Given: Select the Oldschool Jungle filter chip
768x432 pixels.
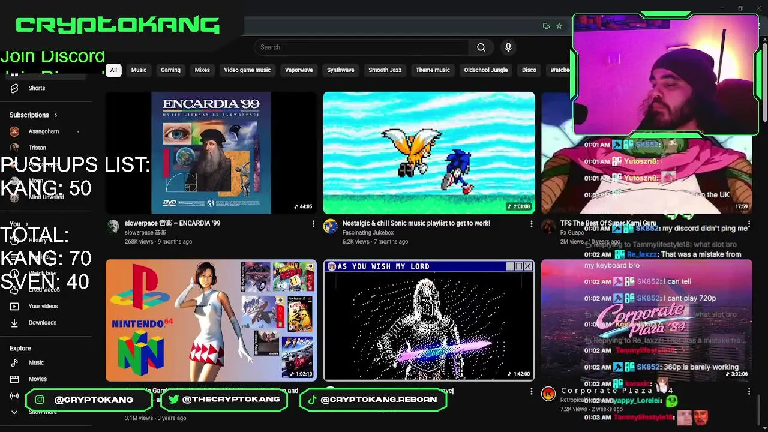Looking at the screenshot, I should pyautogui.click(x=486, y=70).
